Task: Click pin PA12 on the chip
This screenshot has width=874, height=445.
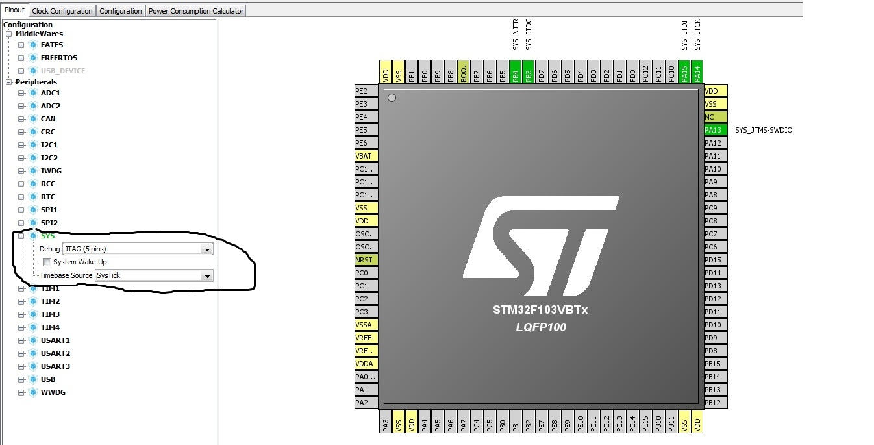Action: tap(716, 143)
